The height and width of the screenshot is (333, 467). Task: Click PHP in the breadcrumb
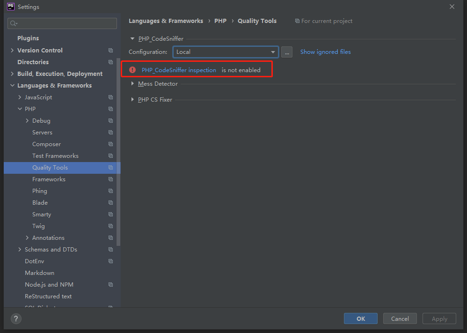coord(220,21)
